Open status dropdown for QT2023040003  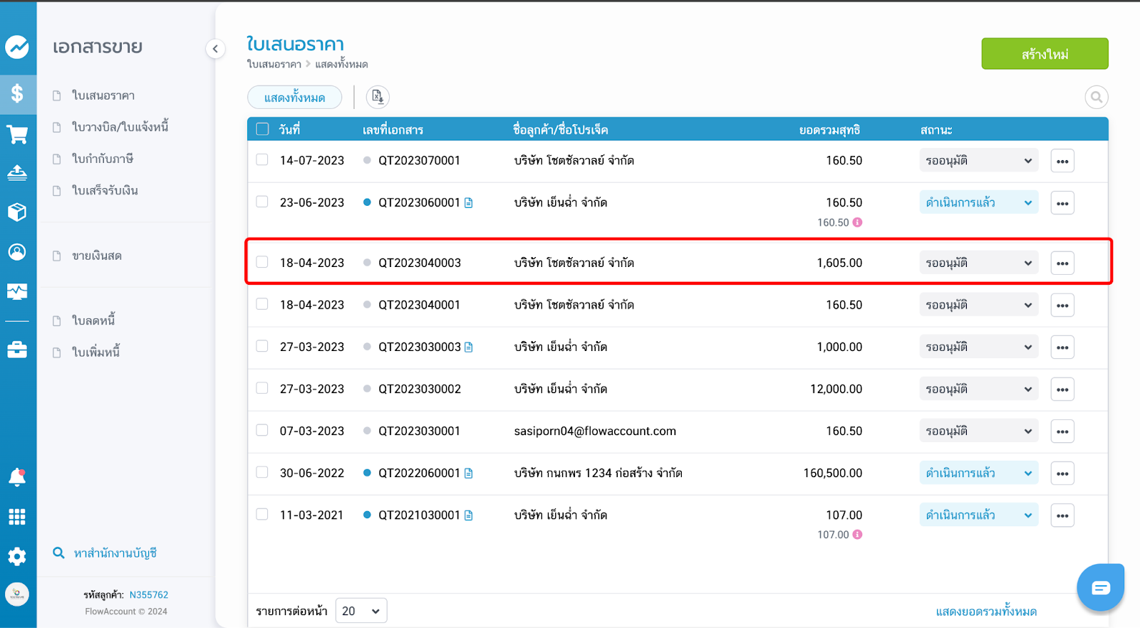click(x=978, y=263)
